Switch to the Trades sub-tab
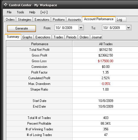138x140 pixels. click(58, 37)
